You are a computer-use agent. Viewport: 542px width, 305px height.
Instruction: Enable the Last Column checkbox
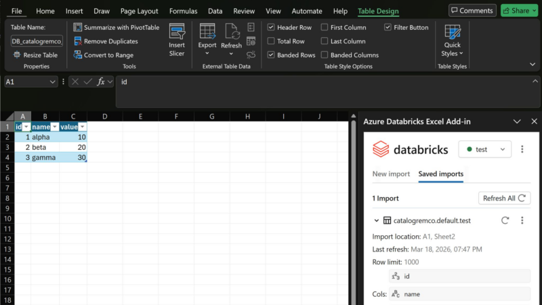tap(325, 41)
